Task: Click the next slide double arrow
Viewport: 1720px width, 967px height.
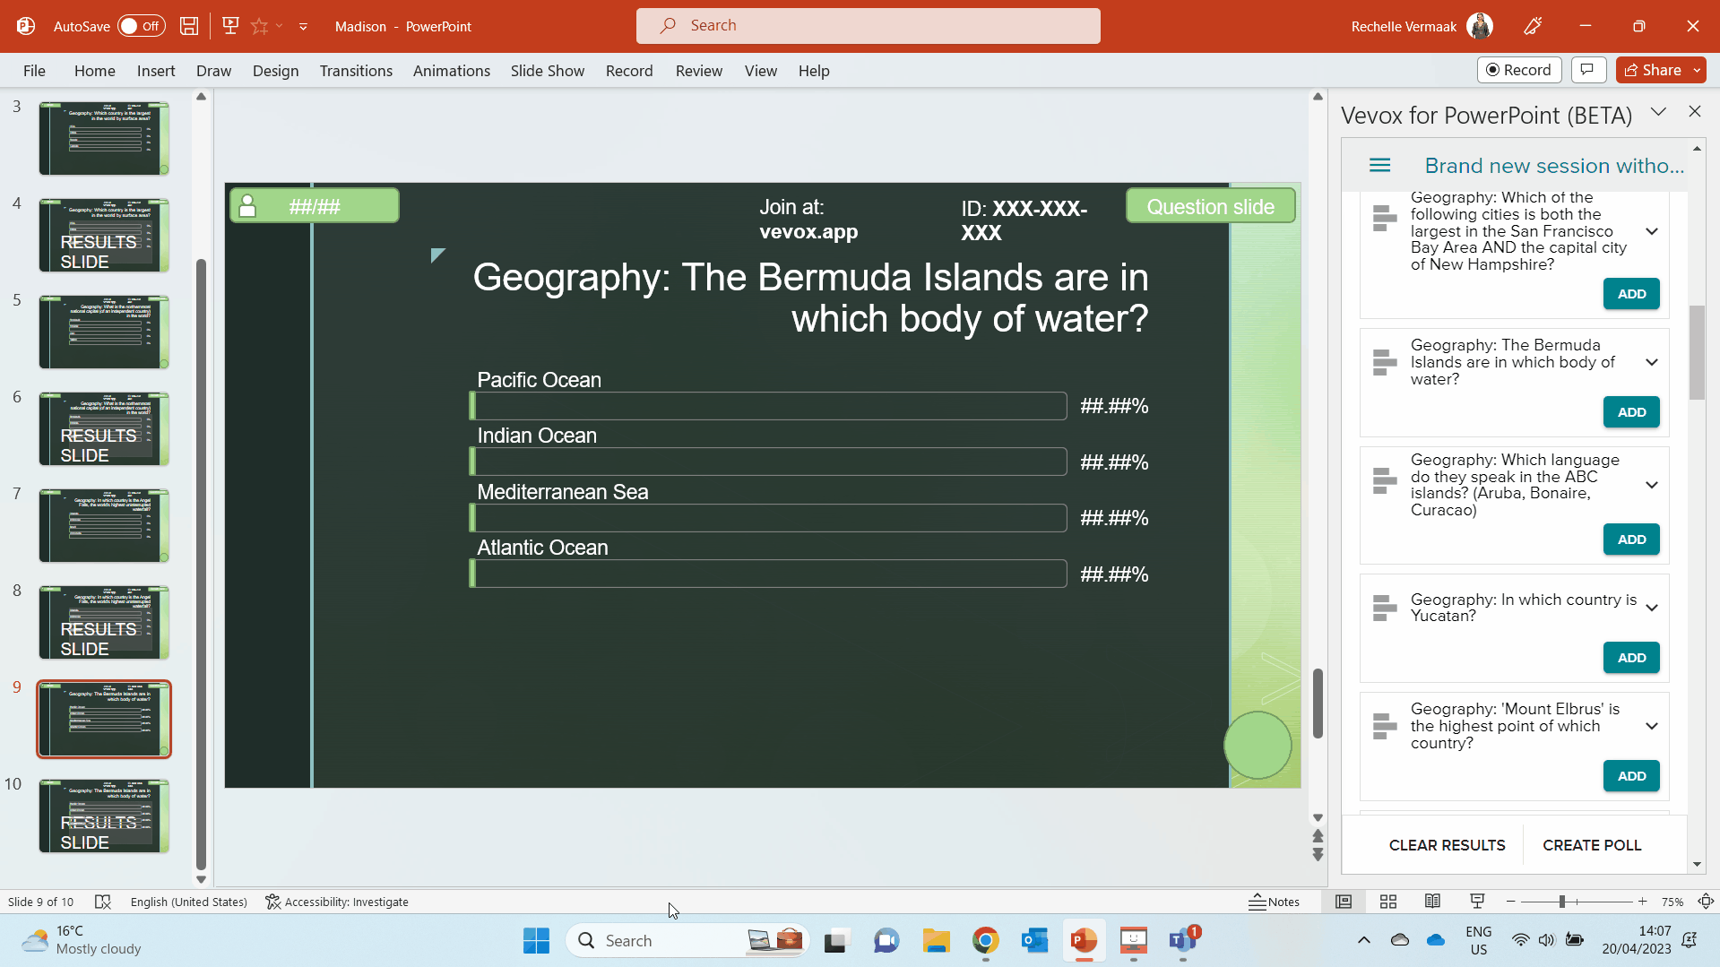Action: coord(1318,855)
